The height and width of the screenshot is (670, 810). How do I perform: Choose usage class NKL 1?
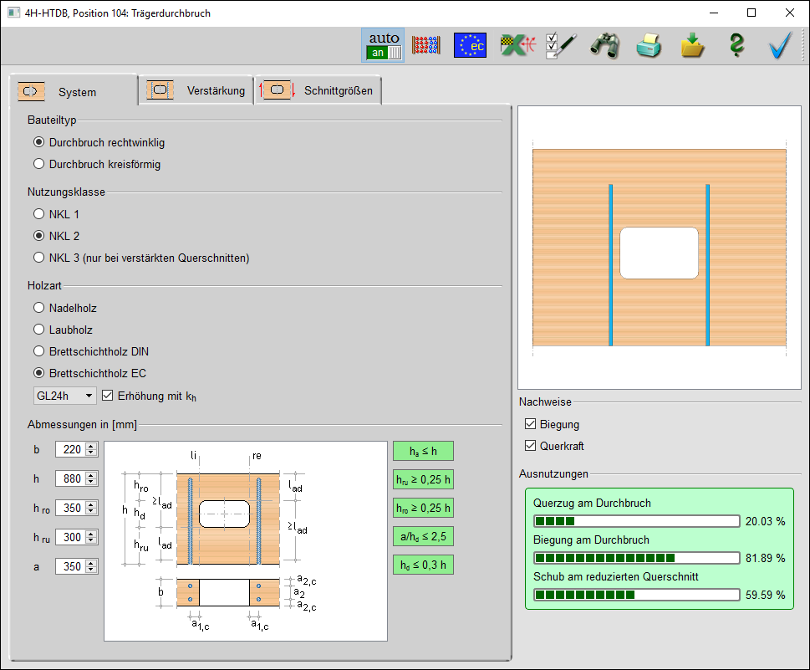pyautogui.click(x=38, y=214)
